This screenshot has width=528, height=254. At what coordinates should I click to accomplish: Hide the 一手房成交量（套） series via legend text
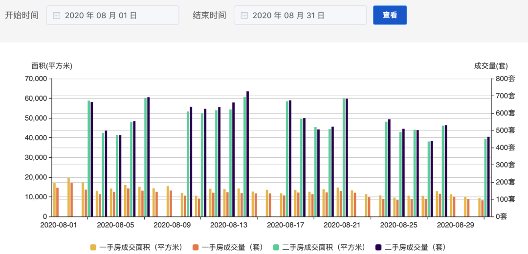(x=232, y=247)
